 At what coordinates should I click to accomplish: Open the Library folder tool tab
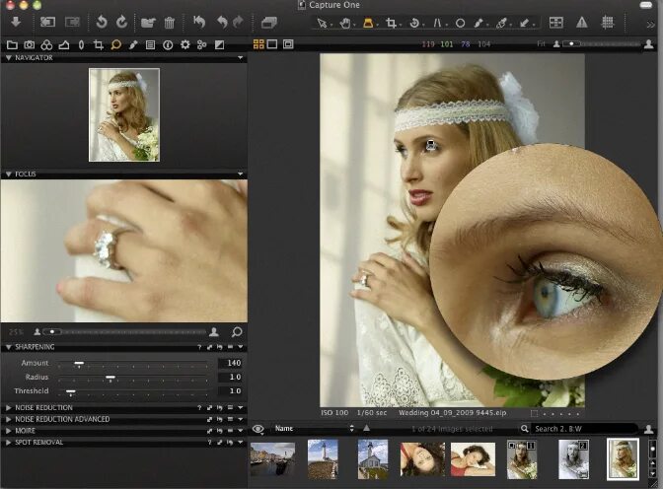[12, 44]
